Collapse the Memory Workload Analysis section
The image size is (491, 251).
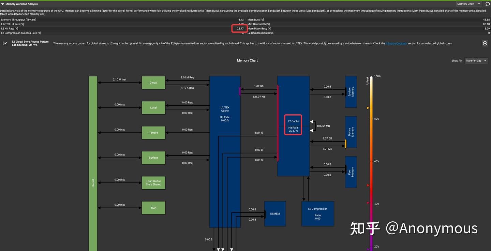[3, 4]
